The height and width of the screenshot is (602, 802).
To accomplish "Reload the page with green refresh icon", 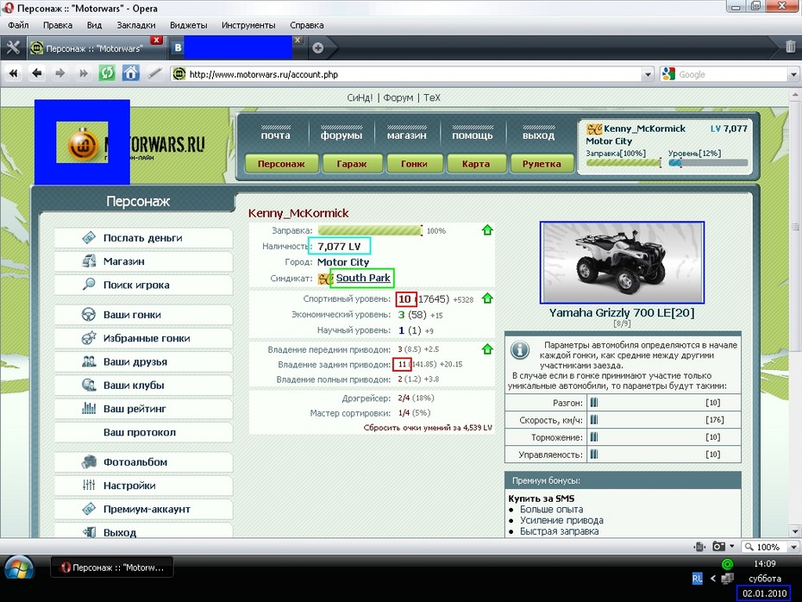I will click(107, 73).
